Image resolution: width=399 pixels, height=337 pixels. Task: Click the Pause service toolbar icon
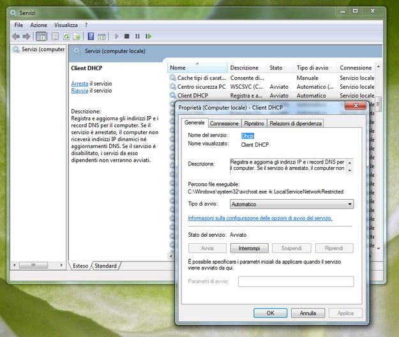pos(137,36)
